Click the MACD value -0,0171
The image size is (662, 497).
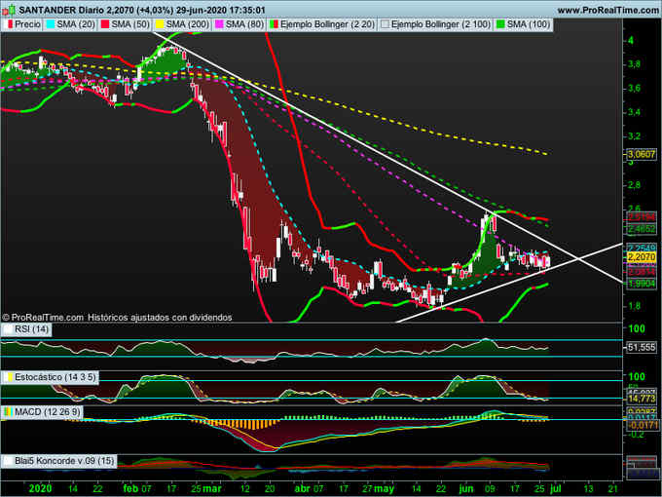tap(642, 424)
